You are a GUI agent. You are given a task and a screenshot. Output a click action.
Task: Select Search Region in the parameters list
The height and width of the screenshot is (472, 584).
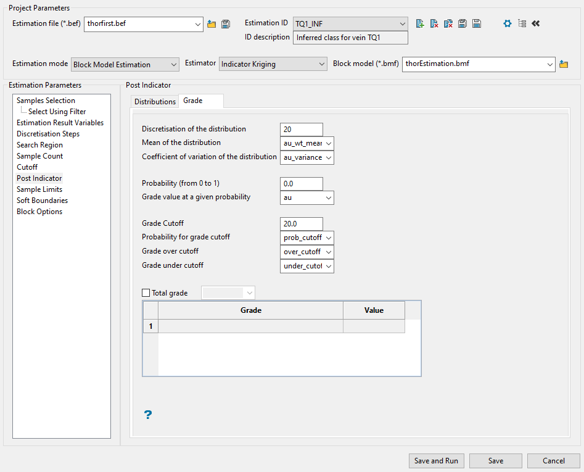[39, 145]
